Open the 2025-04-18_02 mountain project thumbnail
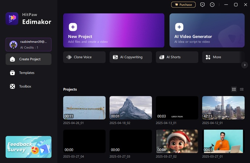The width and height of the screenshot is (250, 163). [130, 108]
